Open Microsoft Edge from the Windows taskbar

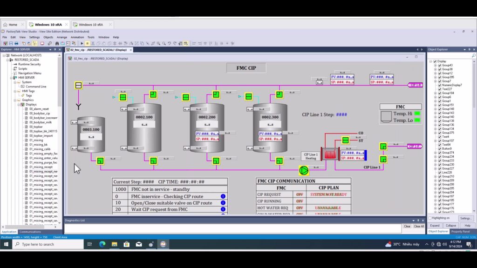(x=102, y=244)
